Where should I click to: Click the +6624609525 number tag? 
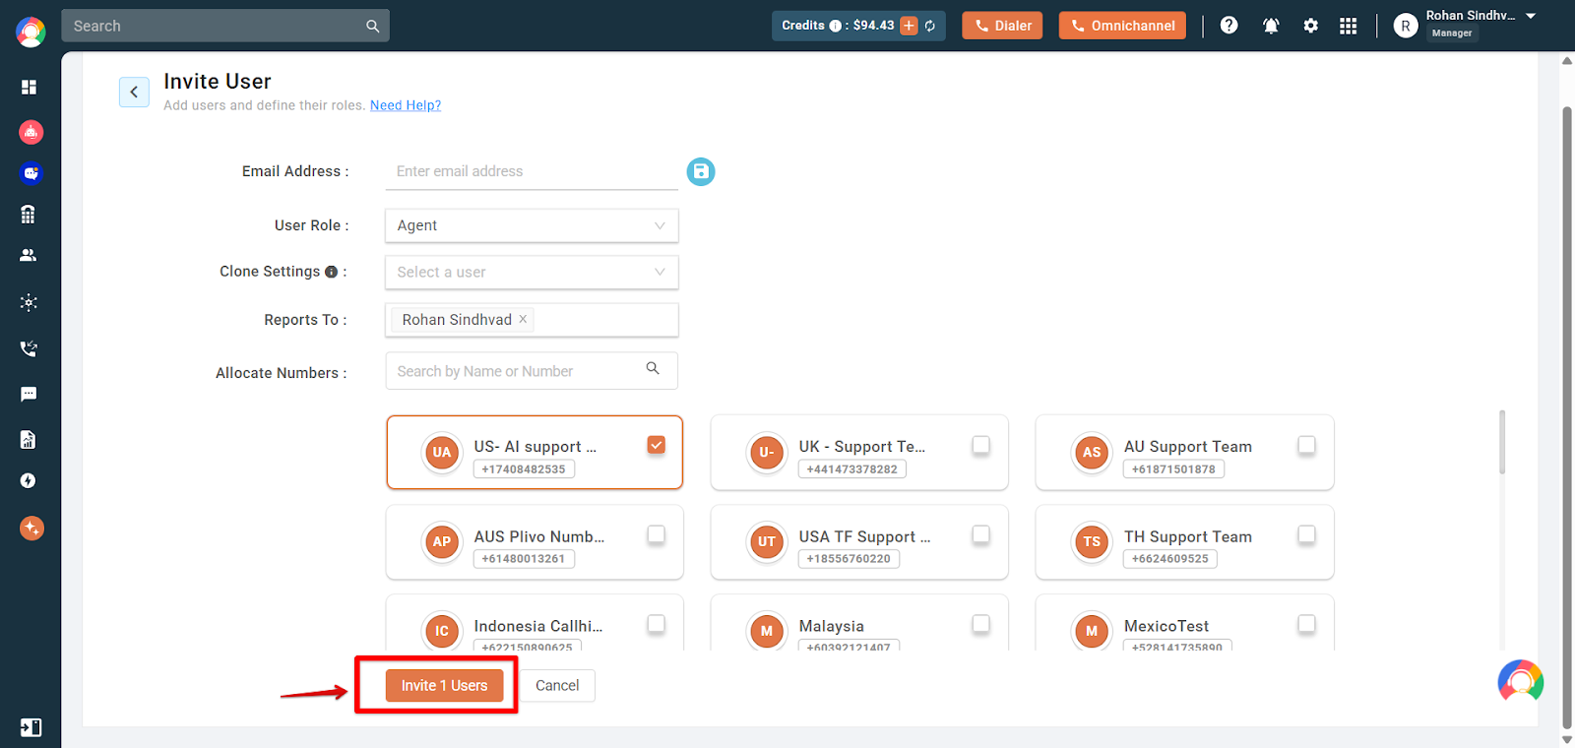(1170, 559)
